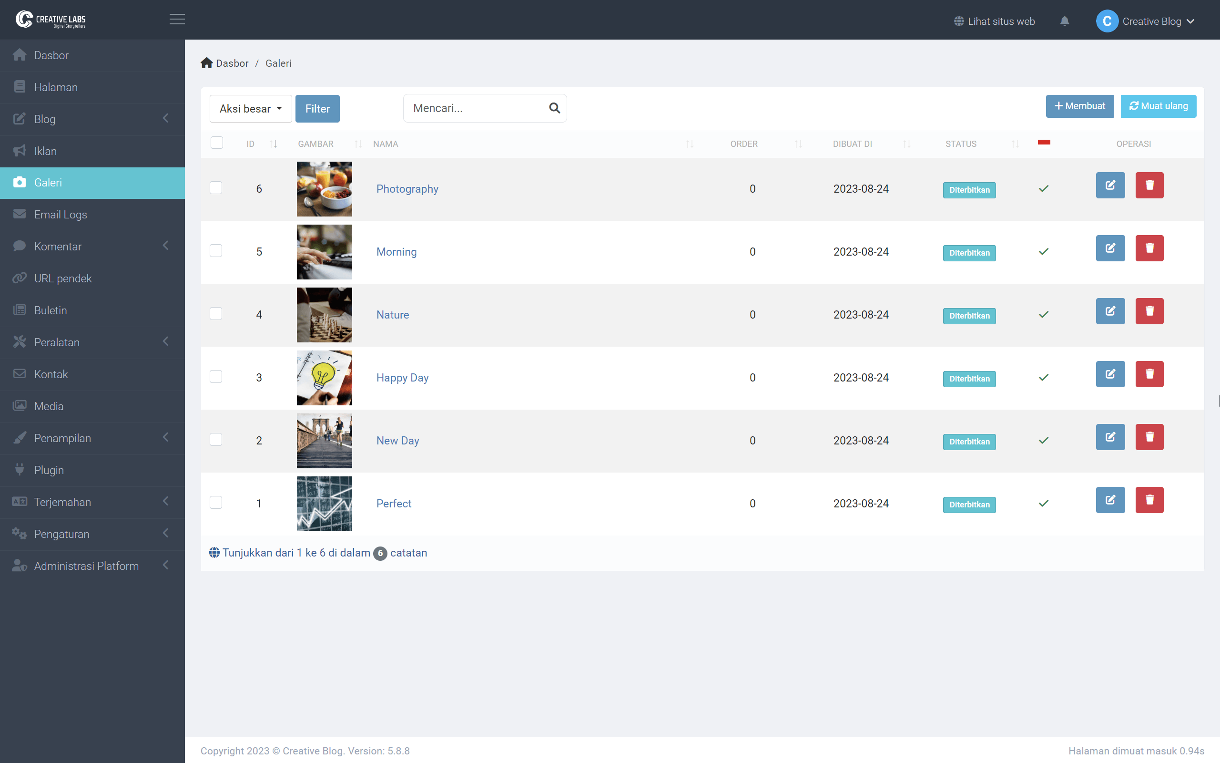Open the Nature gallery item link

[x=392, y=314]
